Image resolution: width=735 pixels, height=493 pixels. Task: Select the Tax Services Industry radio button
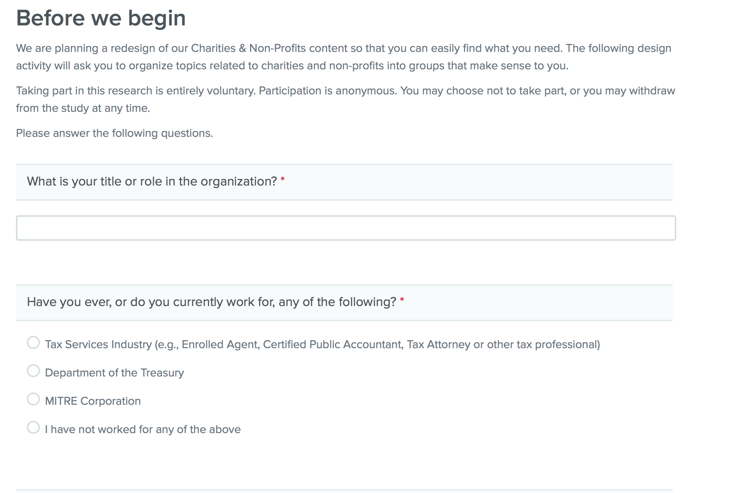click(33, 342)
